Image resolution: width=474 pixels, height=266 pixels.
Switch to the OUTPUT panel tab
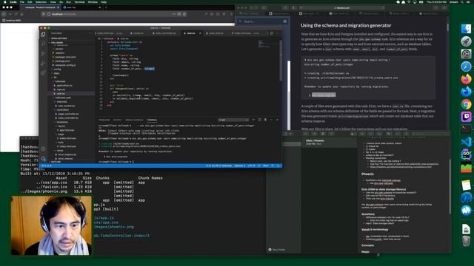118,120
